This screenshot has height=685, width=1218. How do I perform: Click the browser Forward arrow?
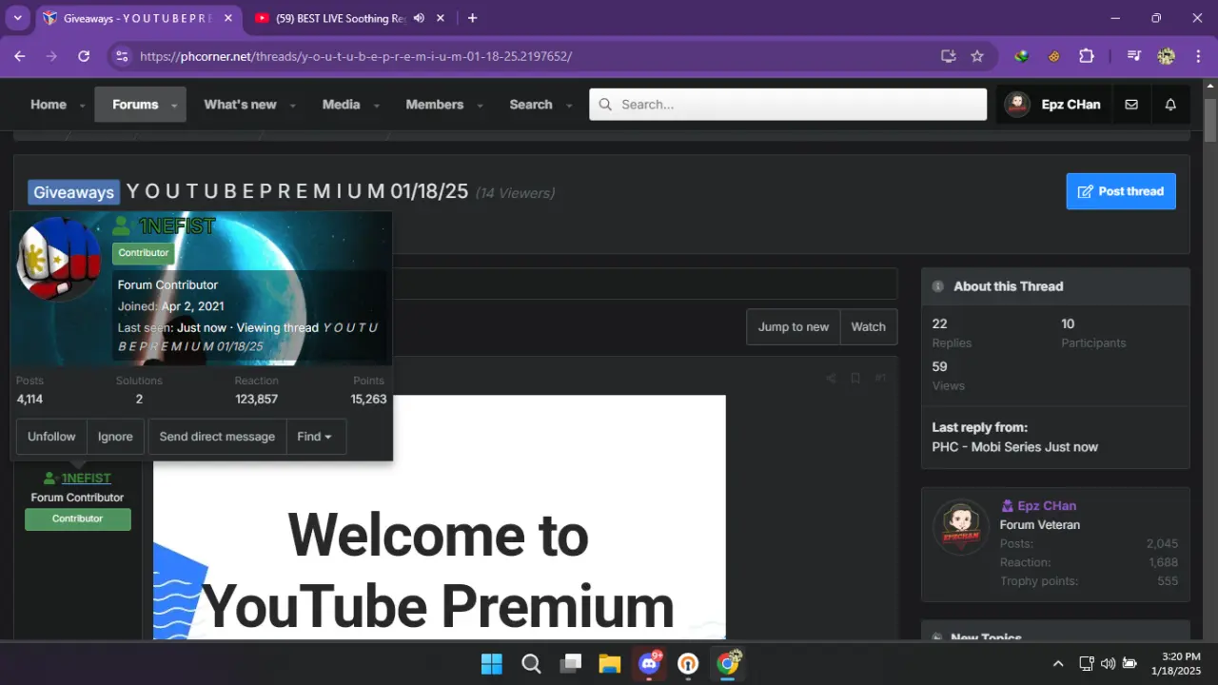pyautogui.click(x=51, y=56)
